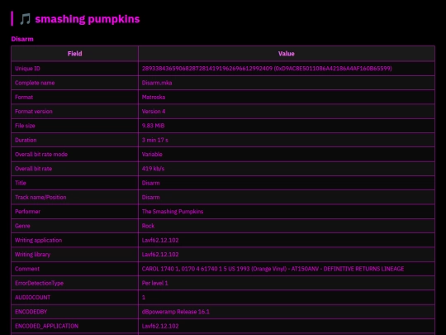Screen dimensions: 446x335
Task: Click the 'Per level 1' value
Action: click(x=154, y=283)
